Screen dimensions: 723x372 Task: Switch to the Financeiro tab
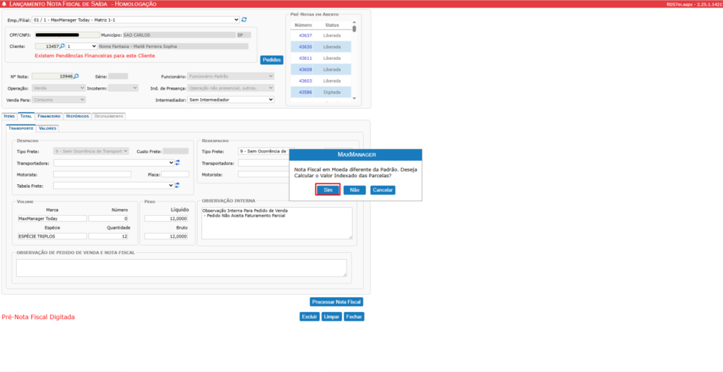(x=49, y=116)
